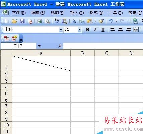This screenshot has width=143, height=134.
Task: Paste clipboard contents with Paste icon
Action: pyautogui.click(x=90, y=21)
